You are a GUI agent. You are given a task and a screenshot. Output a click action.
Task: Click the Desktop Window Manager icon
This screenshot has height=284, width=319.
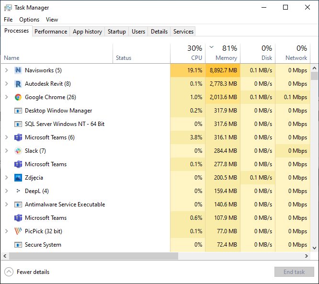coord(18,111)
